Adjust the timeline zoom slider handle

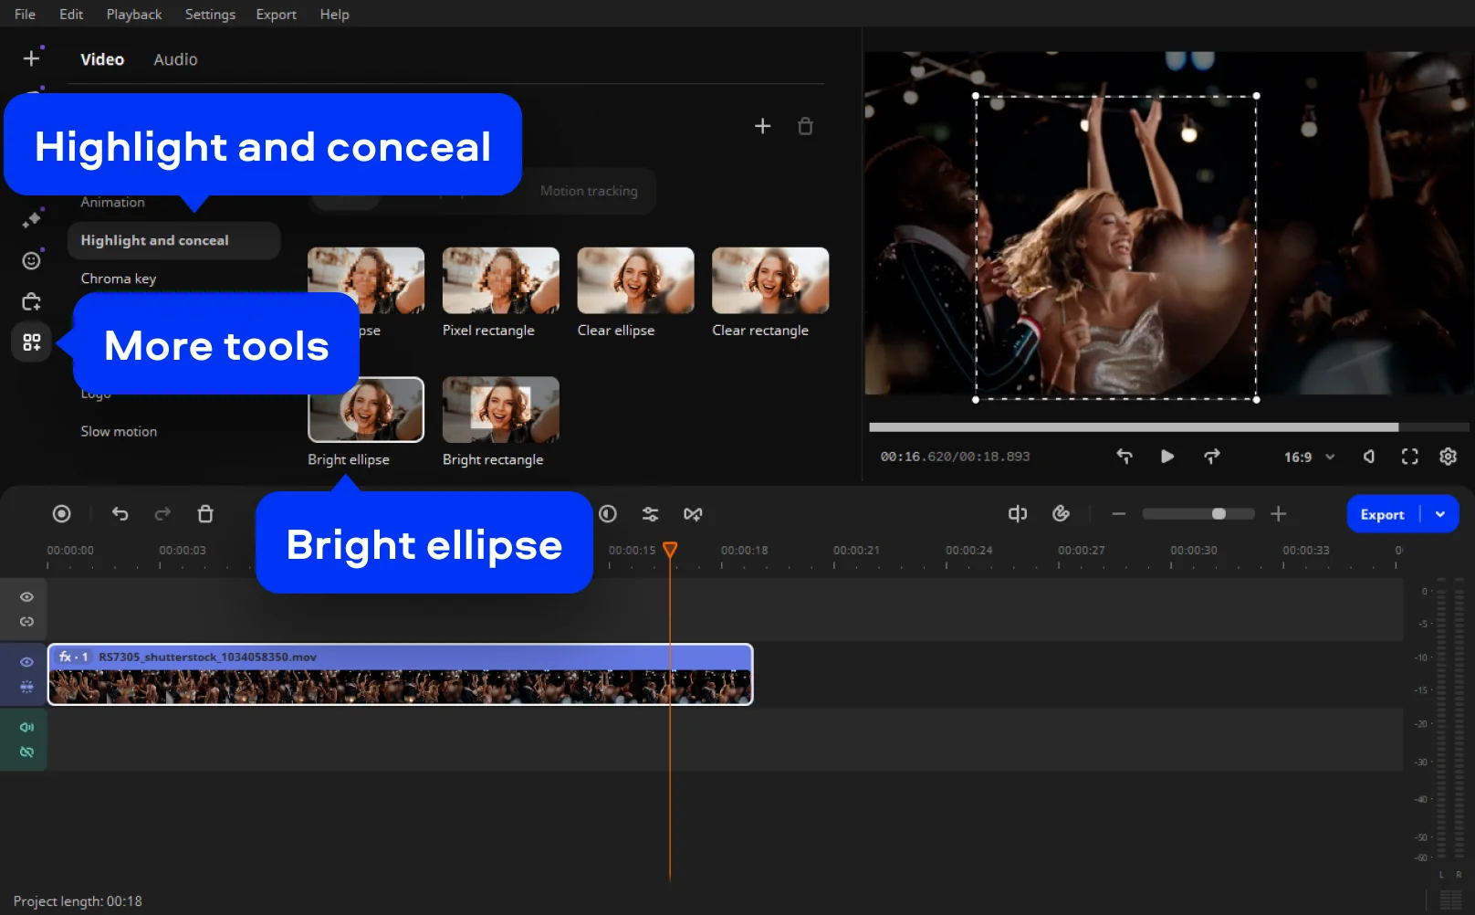1219,514
